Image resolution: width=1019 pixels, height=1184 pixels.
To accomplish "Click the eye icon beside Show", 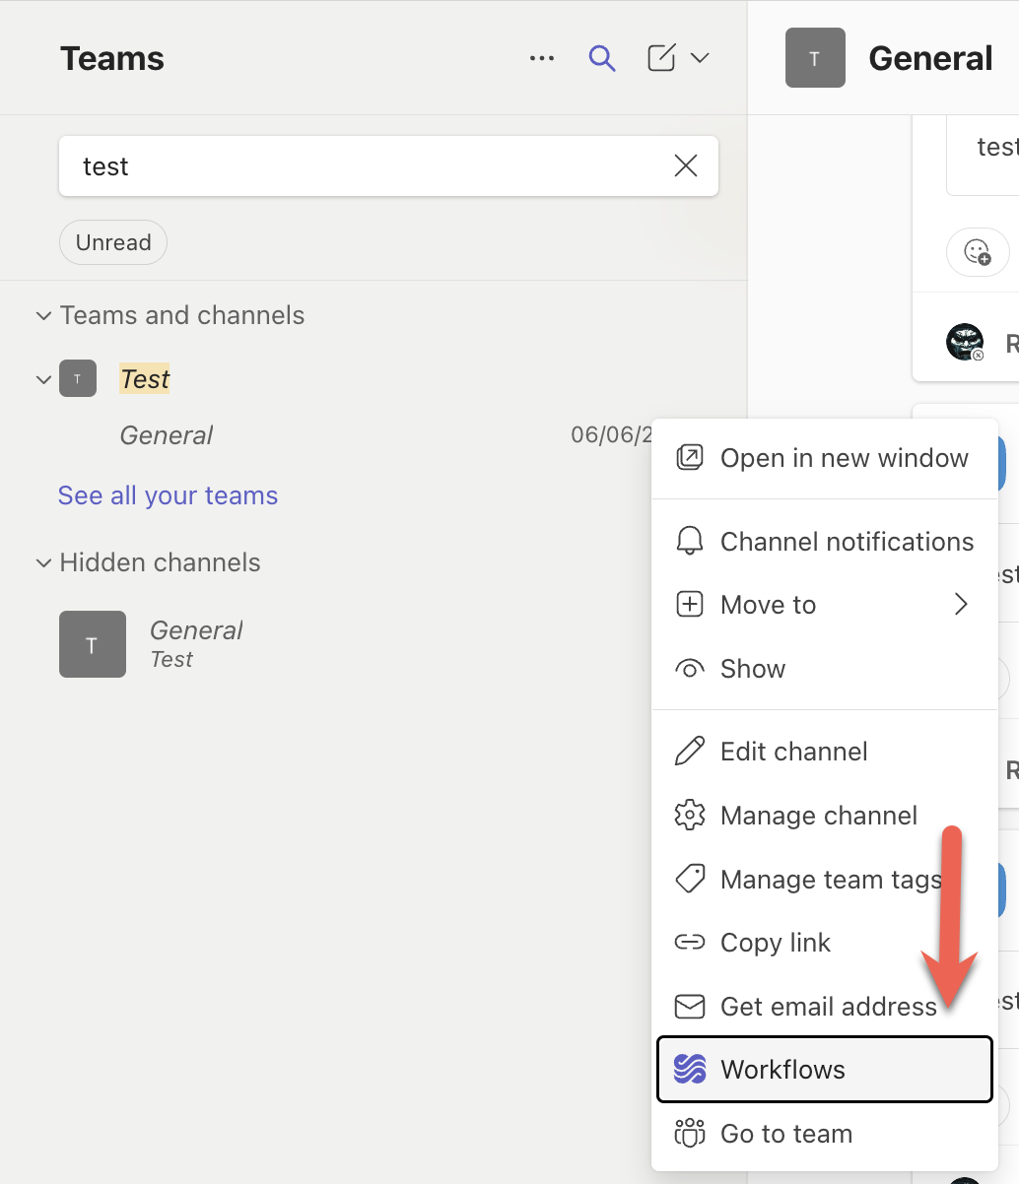I will (x=690, y=669).
